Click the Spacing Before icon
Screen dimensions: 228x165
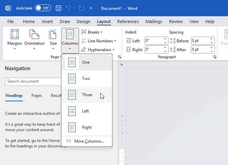(x=173, y=41)
